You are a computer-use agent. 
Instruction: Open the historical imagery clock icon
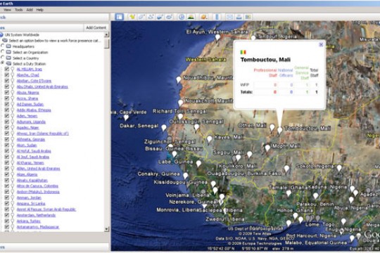[x=182, y=17]
